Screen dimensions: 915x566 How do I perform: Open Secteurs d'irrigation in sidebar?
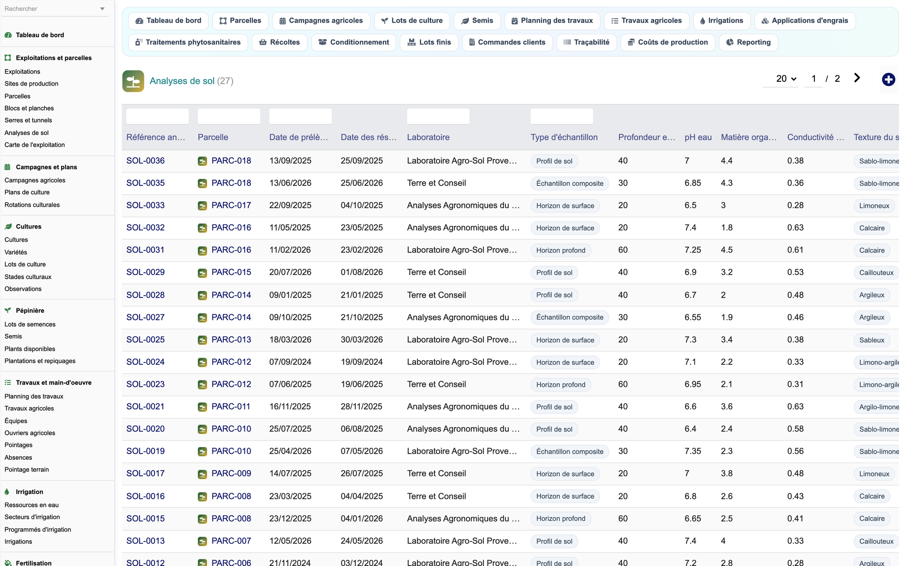(x=32, y=517)
